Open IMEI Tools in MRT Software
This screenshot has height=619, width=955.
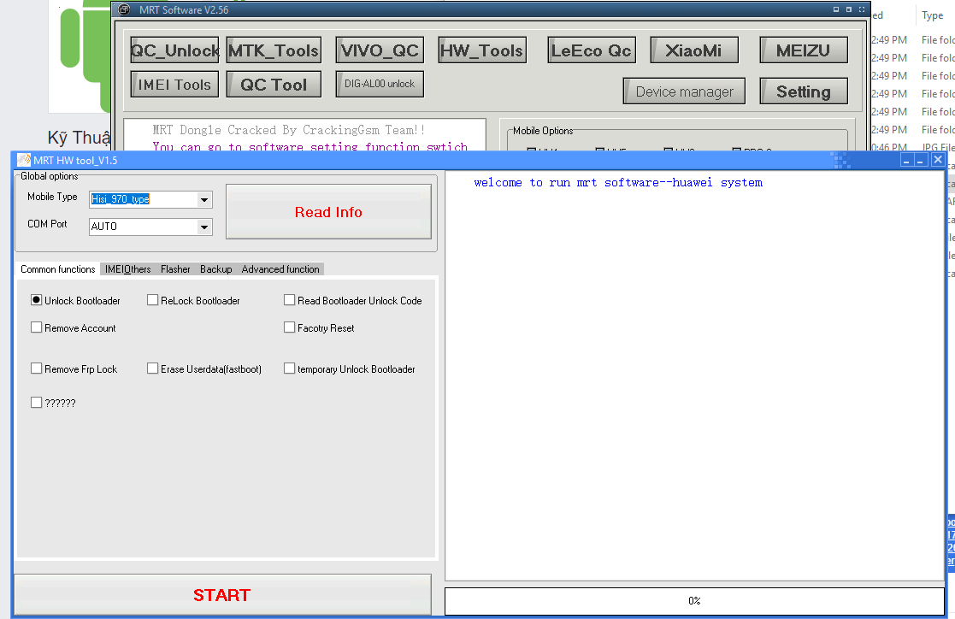pyautogui.click(x=174, y=84)
